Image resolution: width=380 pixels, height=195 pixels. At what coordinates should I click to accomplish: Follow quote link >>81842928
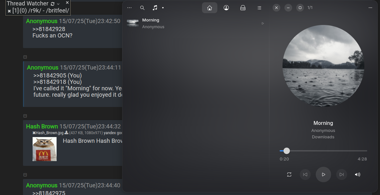coord(49,29)
